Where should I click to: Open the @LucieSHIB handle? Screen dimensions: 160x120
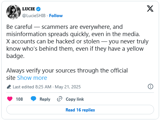click(34, 16)
